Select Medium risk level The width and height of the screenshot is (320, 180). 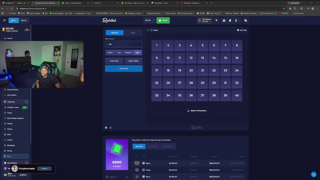(128, 52)
